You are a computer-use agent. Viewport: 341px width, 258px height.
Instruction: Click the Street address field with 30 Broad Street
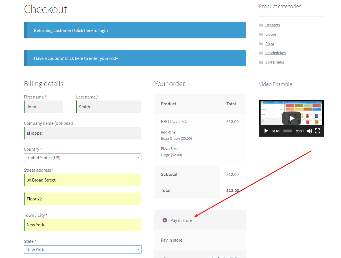(83, 180)
